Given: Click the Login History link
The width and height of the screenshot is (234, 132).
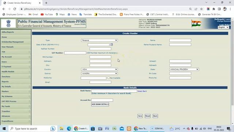Looking at the screenshot, I should [x=225, y=25].
